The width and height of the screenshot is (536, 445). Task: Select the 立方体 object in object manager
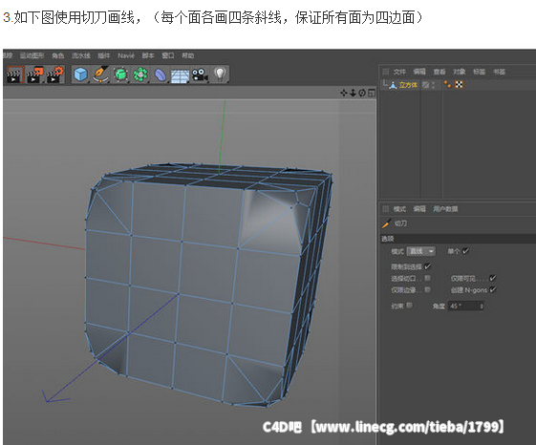[x=408, y=85]
